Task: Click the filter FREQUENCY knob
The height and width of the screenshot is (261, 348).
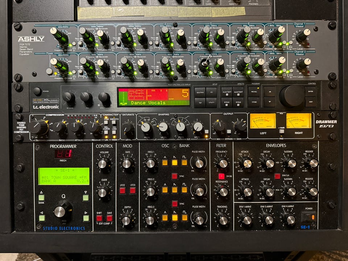Action: (223, 163)
